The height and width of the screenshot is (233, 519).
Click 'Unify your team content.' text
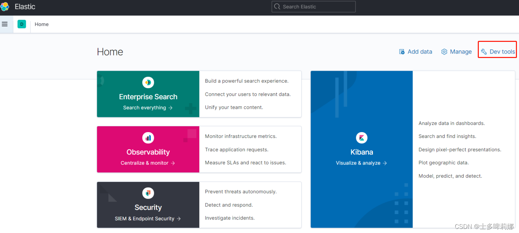[234, 107]
